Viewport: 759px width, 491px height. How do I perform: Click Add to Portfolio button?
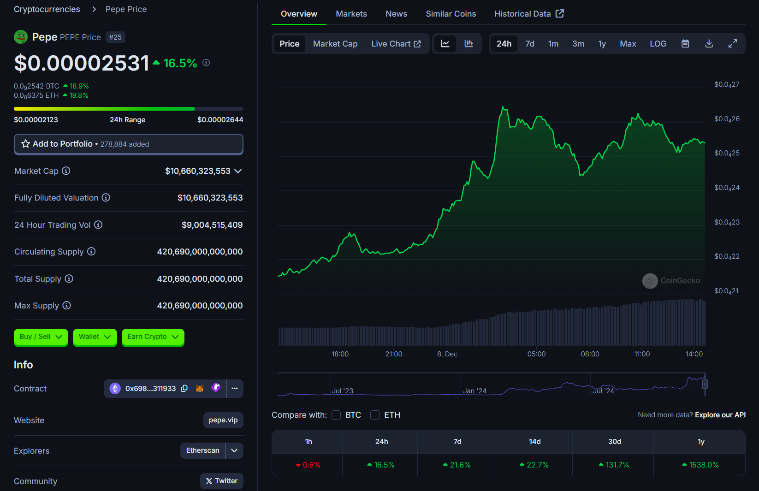[x=128, y=144]
